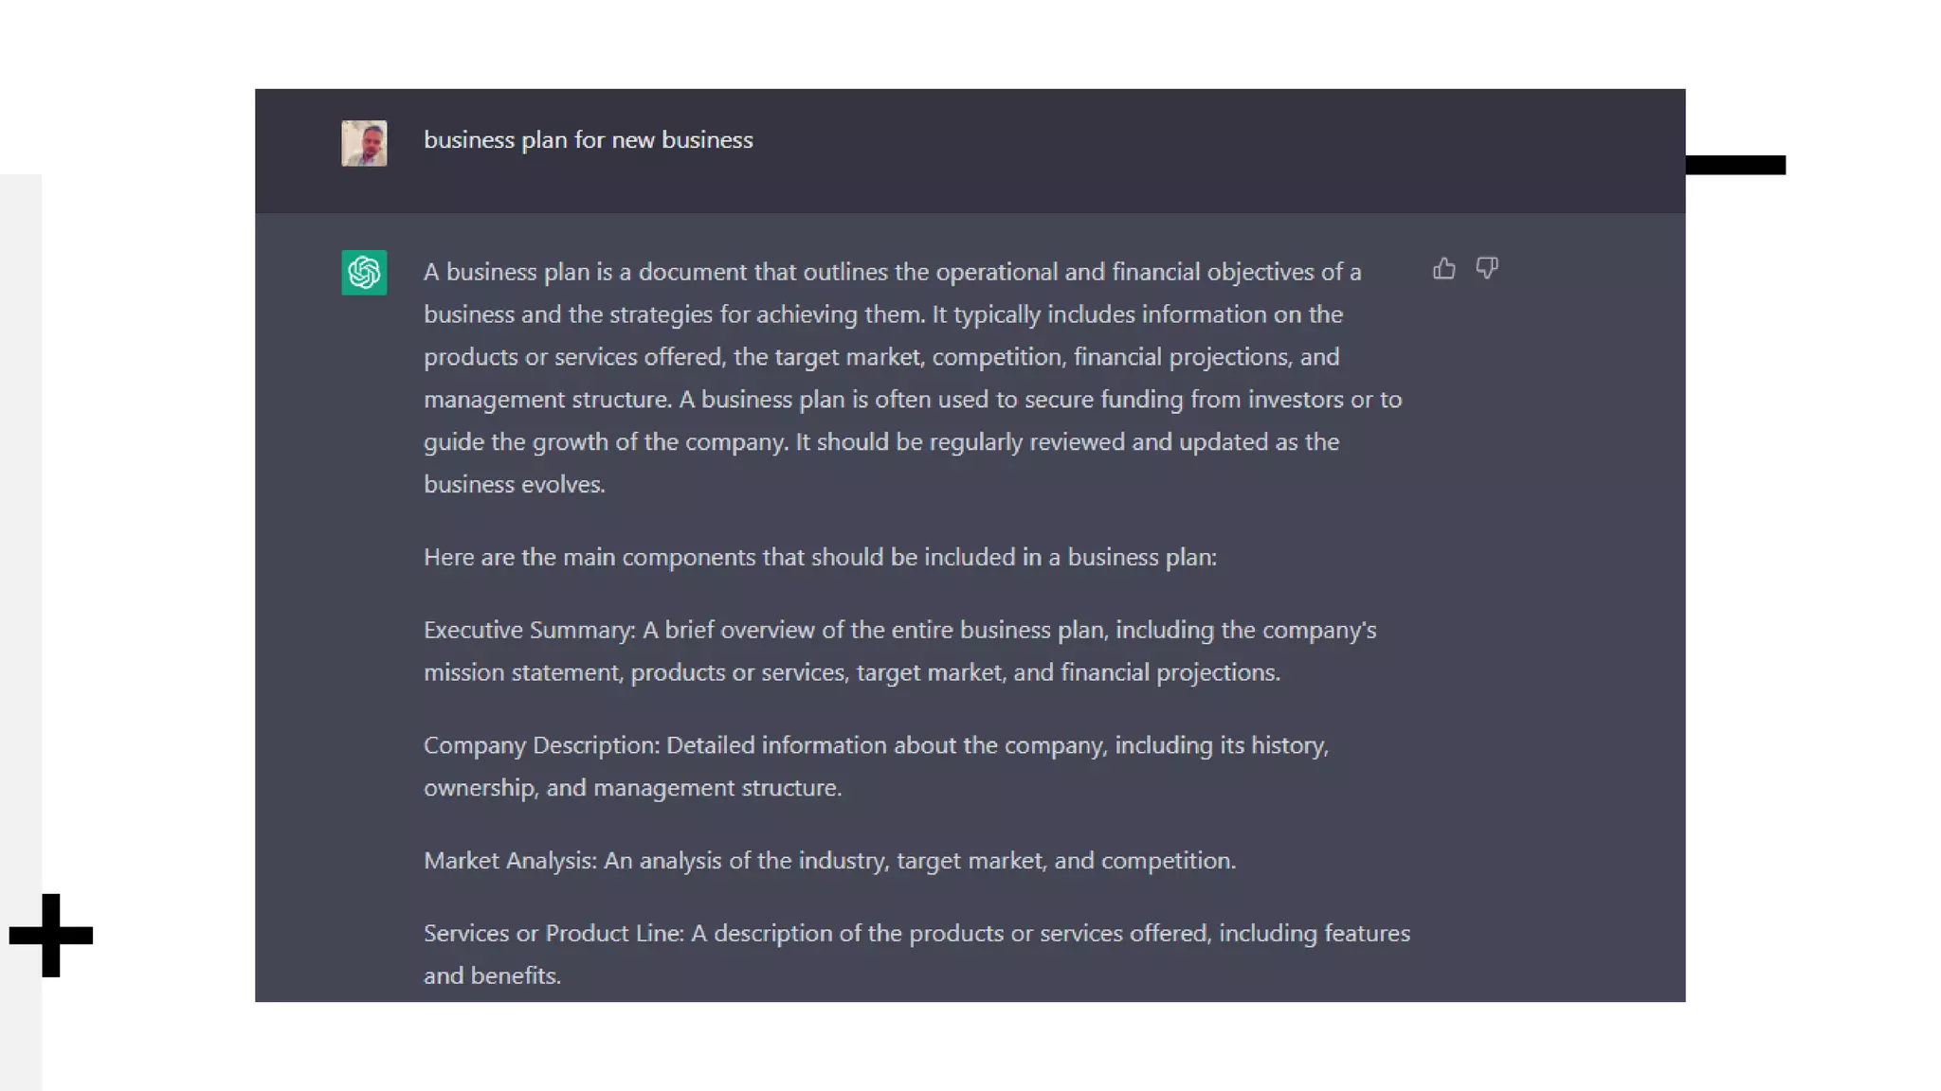Click the final "and benefits." line
Screen dimensions: 1941x1091
492,976
